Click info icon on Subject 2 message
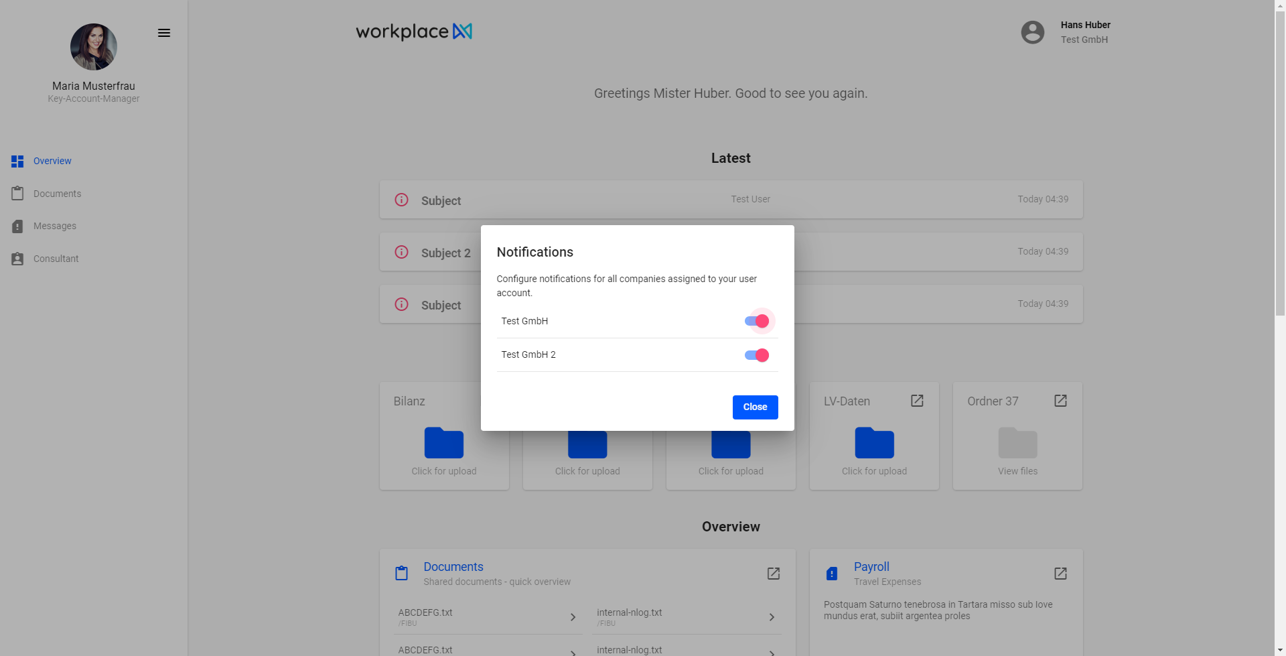This screenshot has width=1286, height=656. click(401, 252)
